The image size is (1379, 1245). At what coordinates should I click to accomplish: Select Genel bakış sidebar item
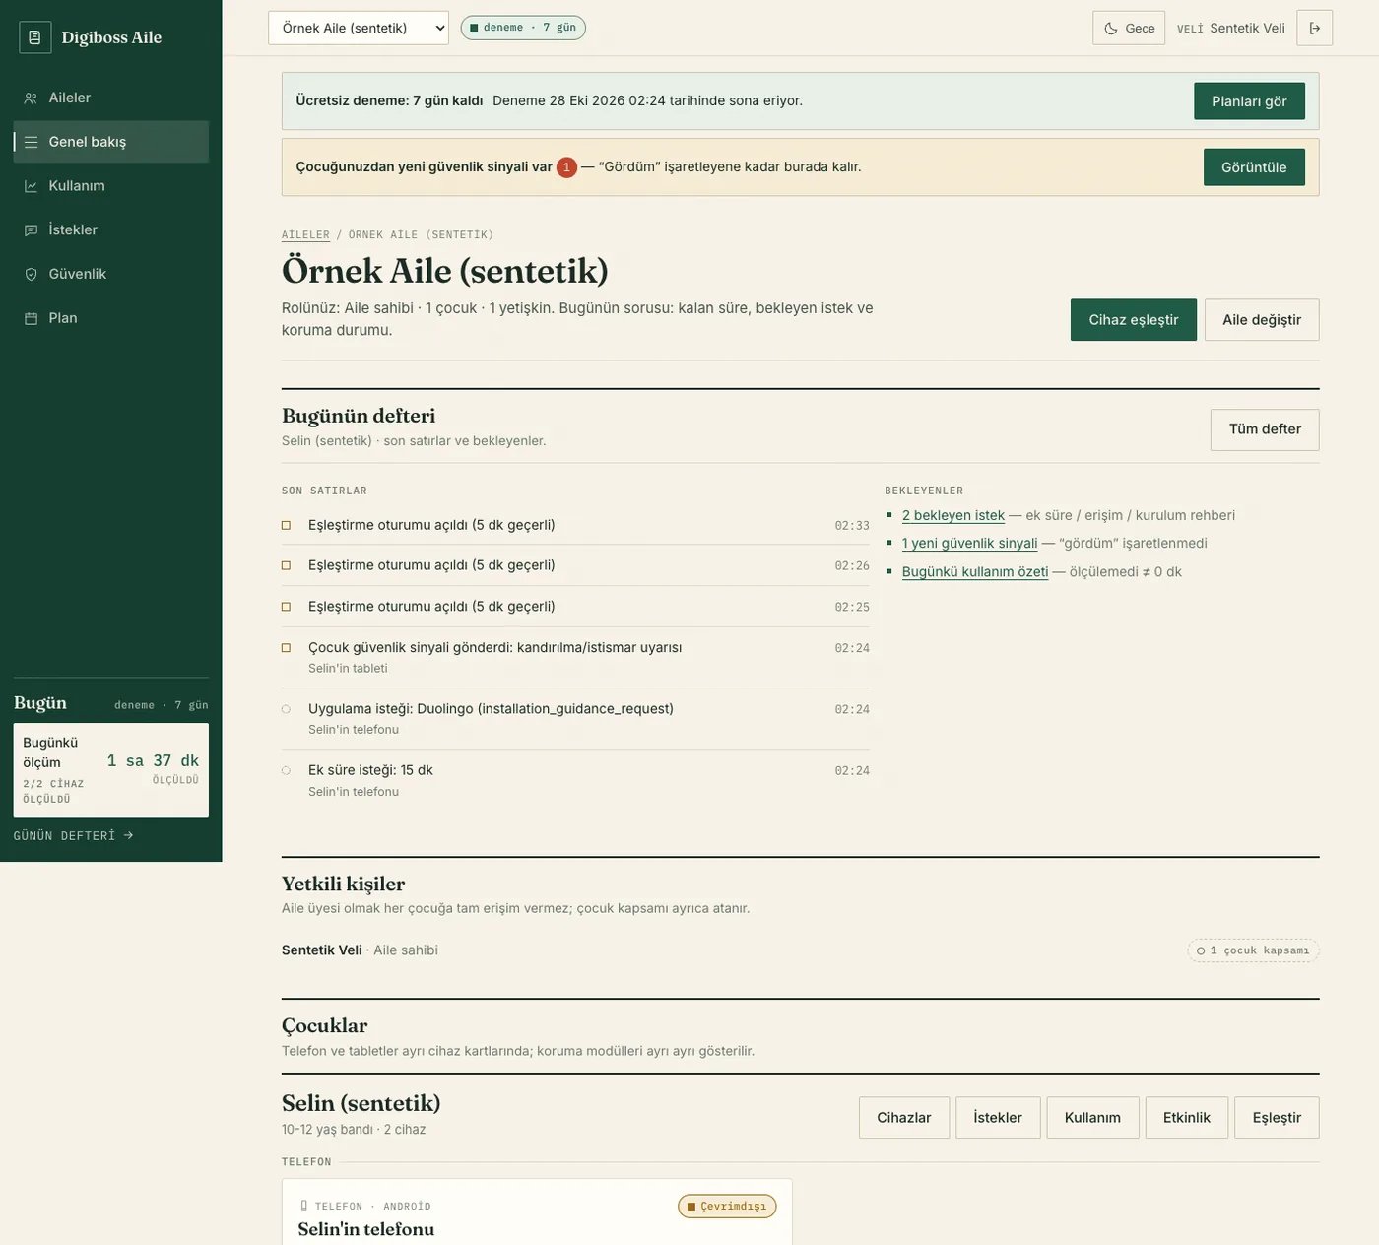pyautogui.click(x=111, y=142)
